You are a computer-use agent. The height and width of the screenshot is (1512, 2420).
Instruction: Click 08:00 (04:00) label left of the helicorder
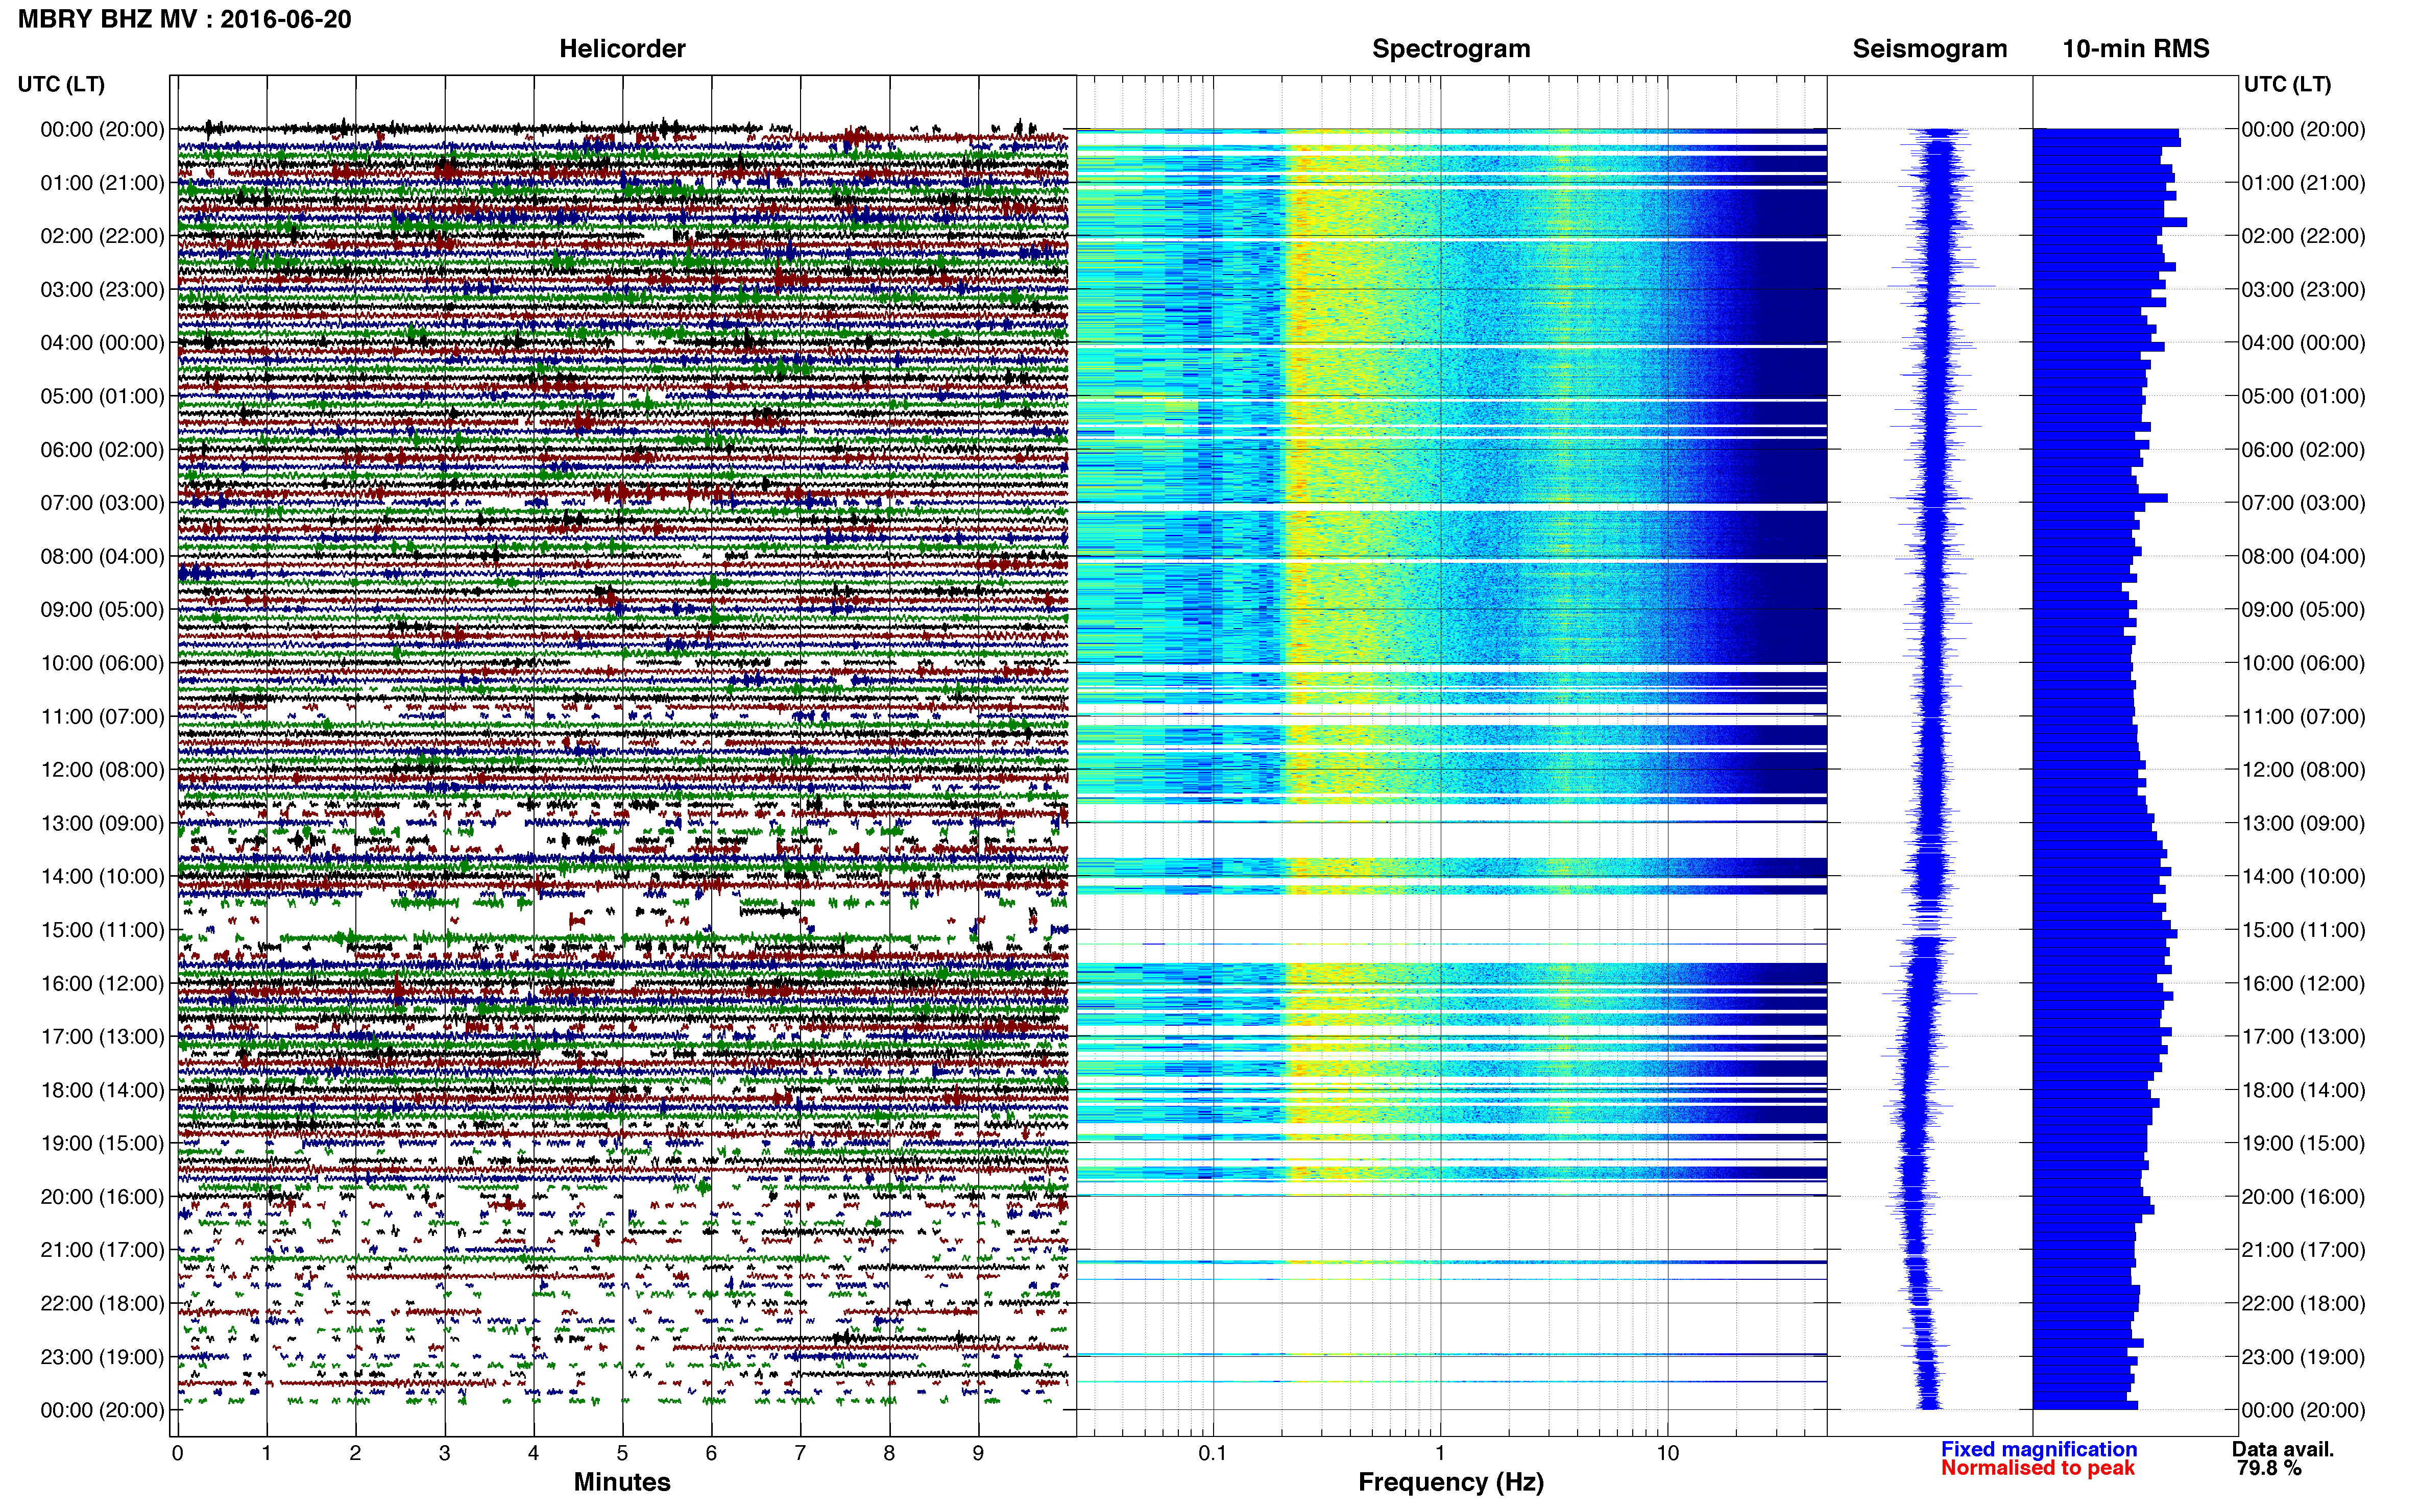[102, 556]
